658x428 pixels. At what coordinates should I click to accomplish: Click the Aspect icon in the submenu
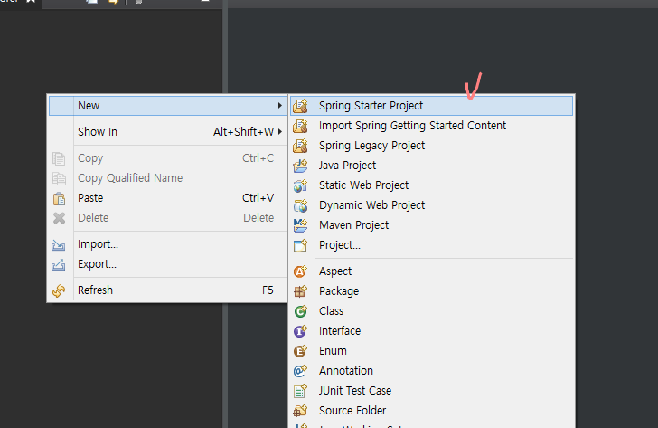[x=300, y=271]
